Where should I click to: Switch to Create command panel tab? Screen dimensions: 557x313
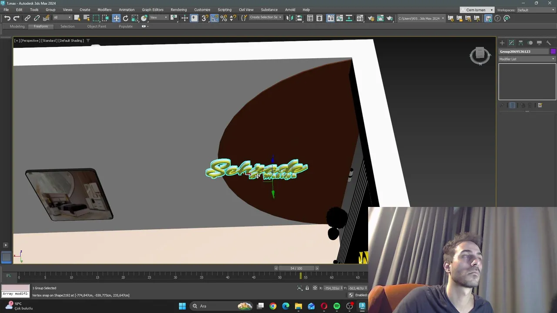(502, 43)
